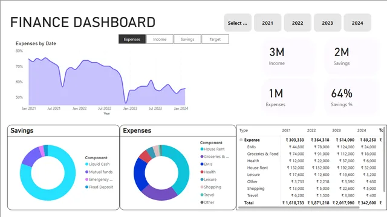387x217 pixels.
Task: Collapse the Expense row in table
Action: pyautogui.click(x=241, y=140)
